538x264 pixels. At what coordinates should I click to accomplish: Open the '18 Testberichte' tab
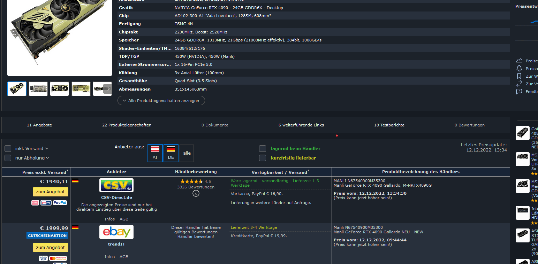click(389, 125)
